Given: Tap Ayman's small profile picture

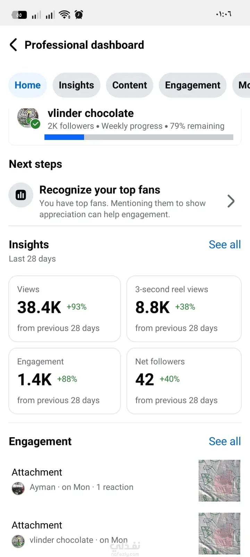Looking at the screenshot, I should point(18,488).
